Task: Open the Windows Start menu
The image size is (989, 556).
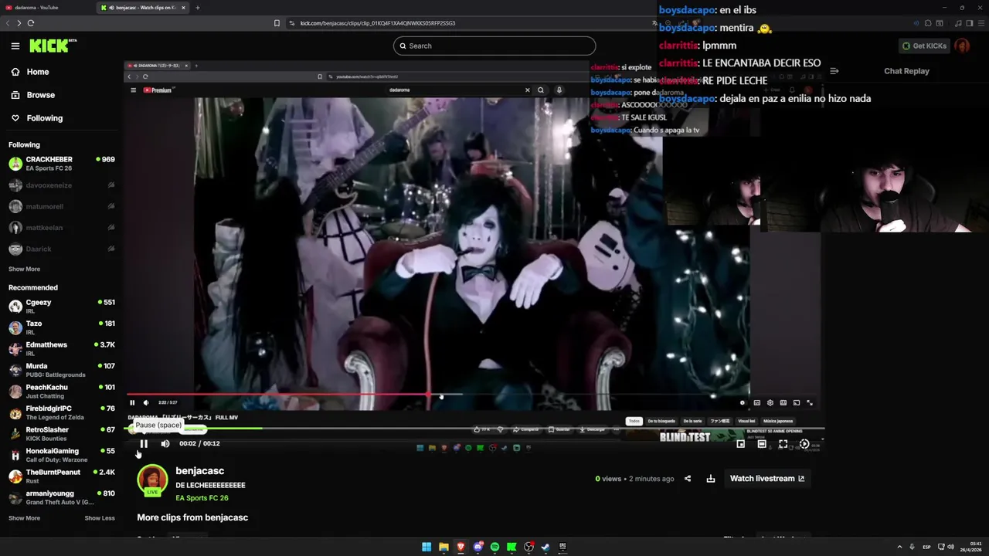Action: pos(427,547)
